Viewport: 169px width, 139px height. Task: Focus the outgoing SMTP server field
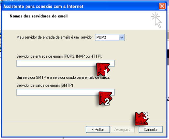tap(66, 92)
